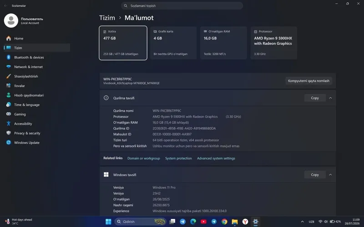364x227 pixels.
Task: Select Hisob qaydnomalari accounts item
Action: pyautogui.click(x=37, y=95)
